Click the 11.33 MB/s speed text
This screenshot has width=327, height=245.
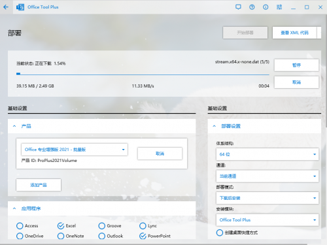(x=143, y=86)
